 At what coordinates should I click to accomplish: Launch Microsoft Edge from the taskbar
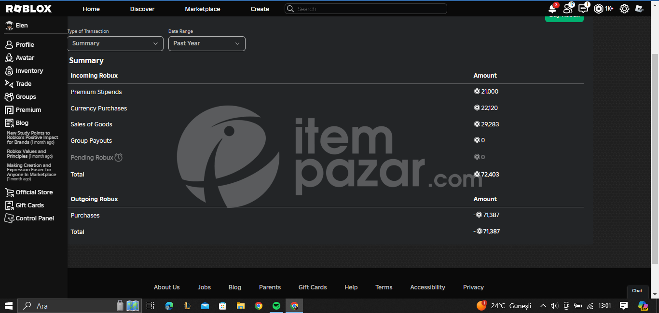169,306
